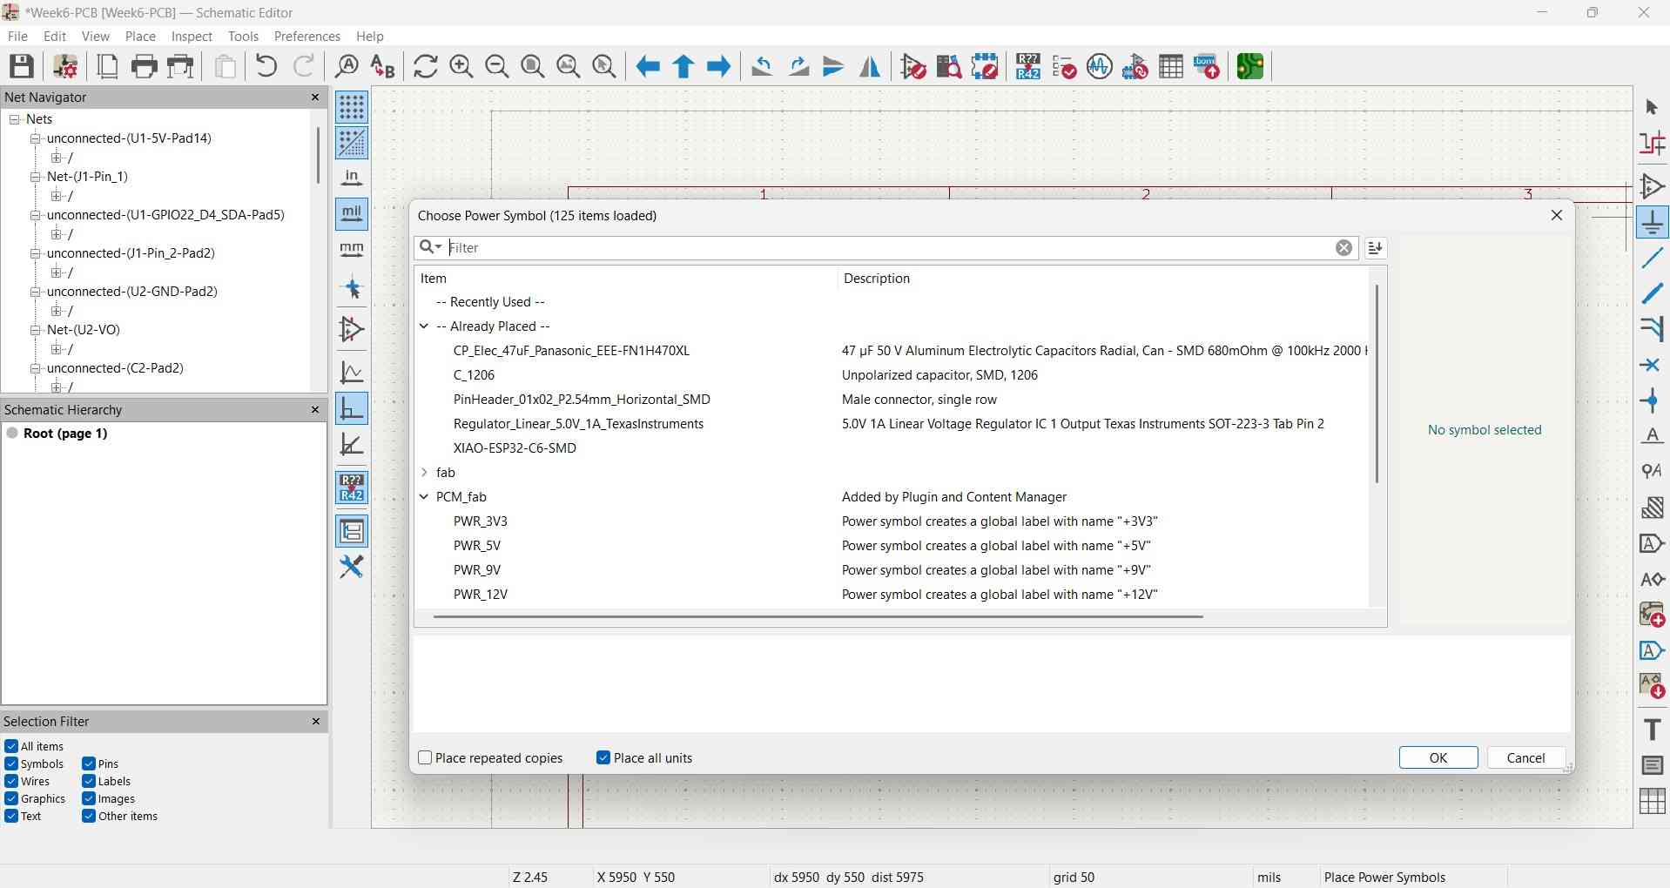Click the Zoom Out icon
Image resolution: width=1670 pixels, height=888 pixels.
(x=497, y=66)
